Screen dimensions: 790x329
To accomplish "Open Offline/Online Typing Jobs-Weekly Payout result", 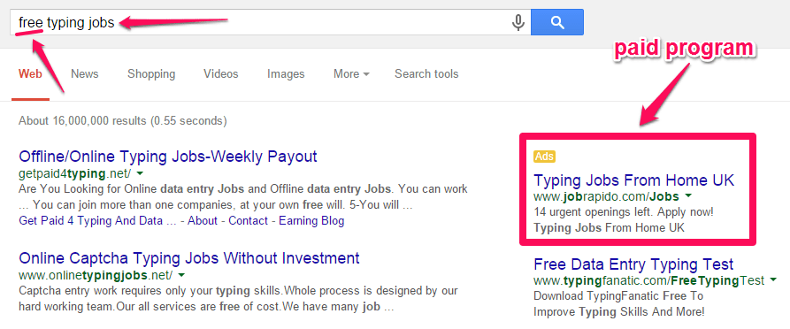I will (x=168, y=157).
